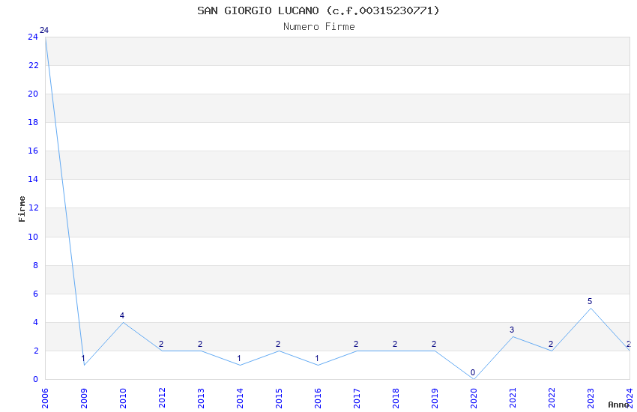Select the 2022 year label on x-axis
This screenshot has width=637, height=412.
coord(552,399)
